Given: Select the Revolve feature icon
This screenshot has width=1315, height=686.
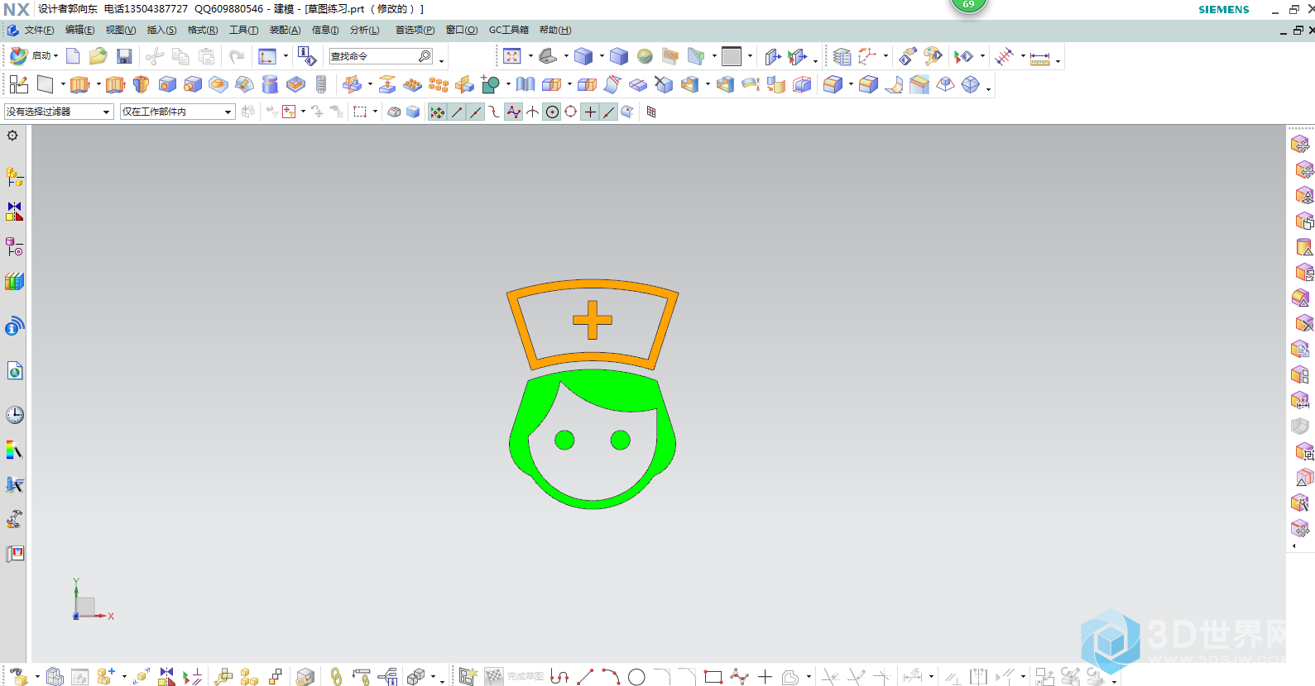Looking at the screenshot, I should point(142,84).
